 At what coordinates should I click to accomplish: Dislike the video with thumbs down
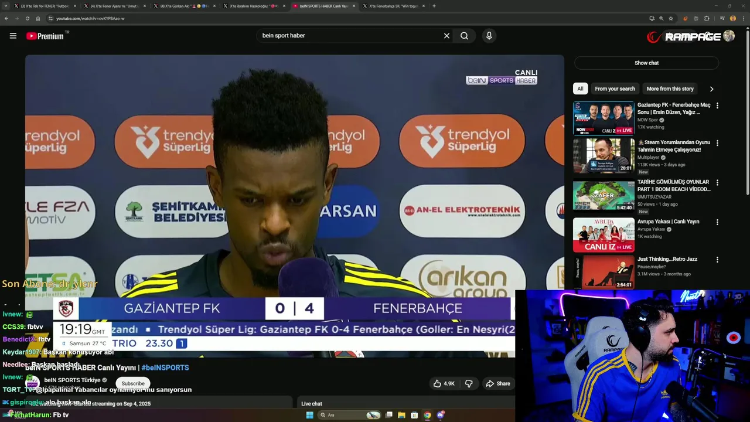pos(469,383)
